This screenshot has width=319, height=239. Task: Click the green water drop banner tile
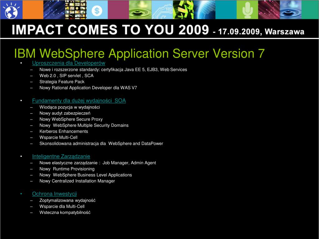[140, 10]
